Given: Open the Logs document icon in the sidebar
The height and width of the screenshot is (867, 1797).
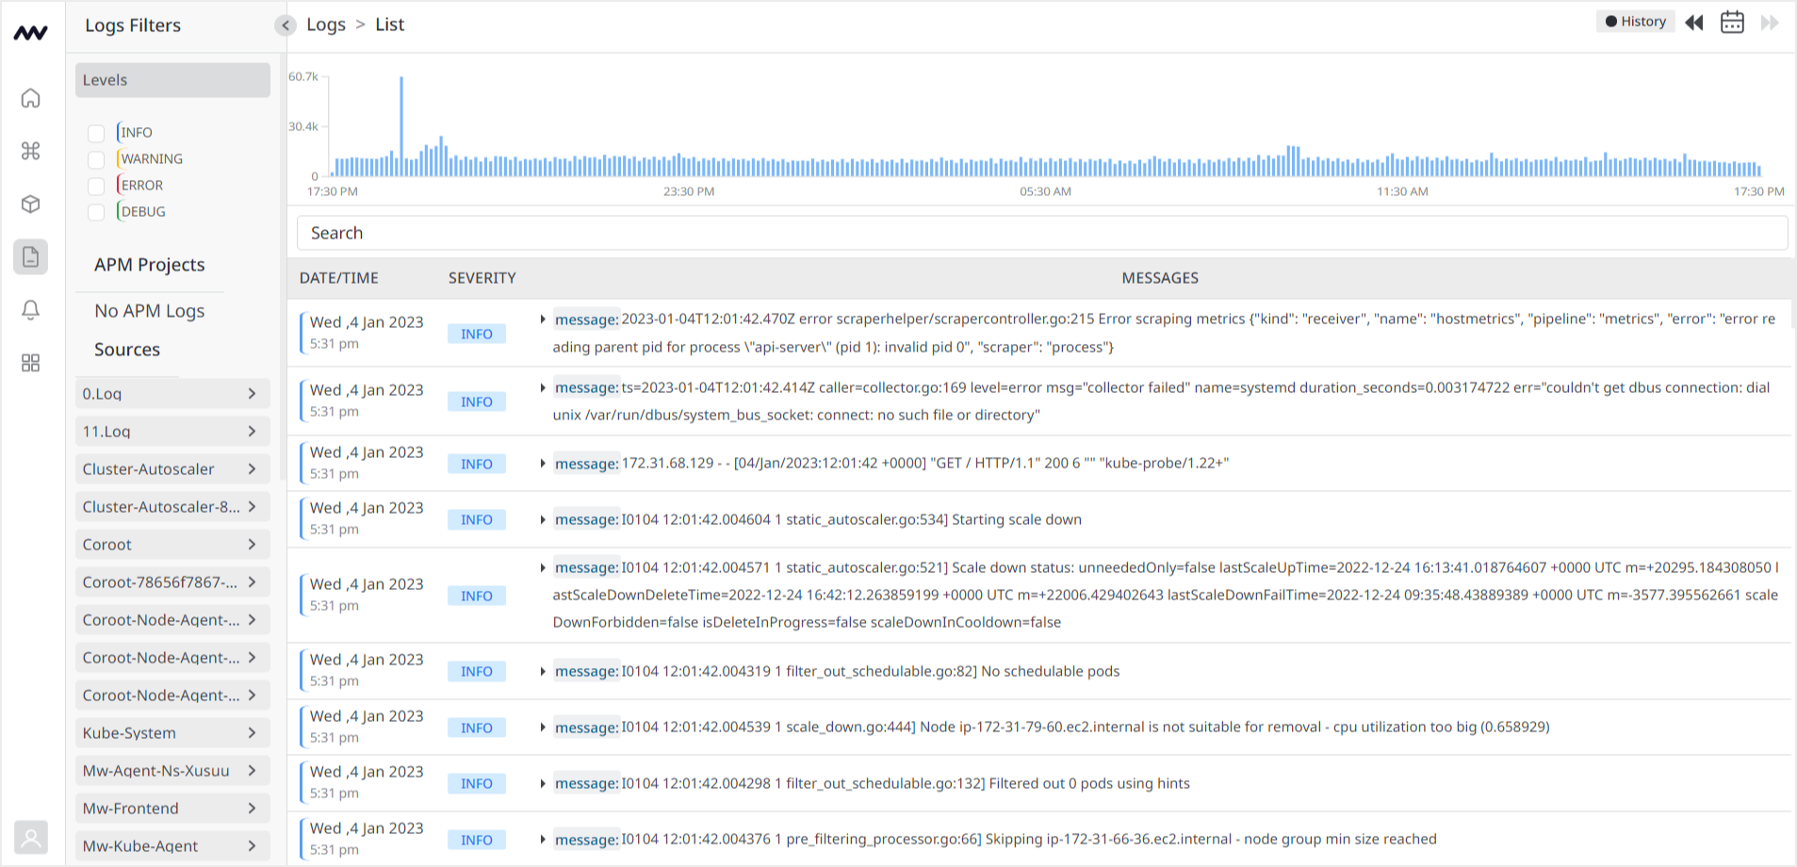Looking at the screenshot, I should tap(30, 256).
